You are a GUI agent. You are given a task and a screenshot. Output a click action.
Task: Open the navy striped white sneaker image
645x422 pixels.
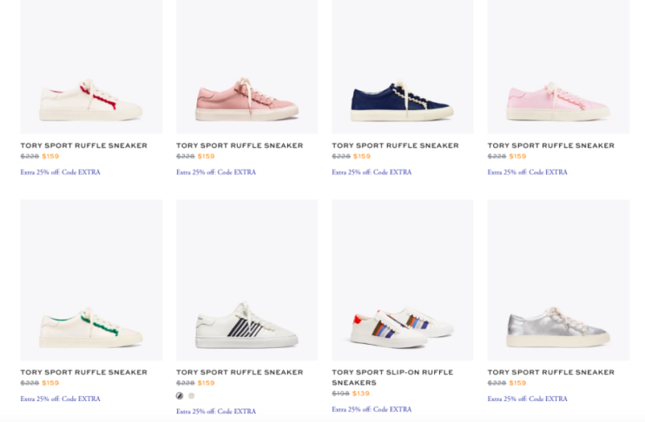[247, 328]
